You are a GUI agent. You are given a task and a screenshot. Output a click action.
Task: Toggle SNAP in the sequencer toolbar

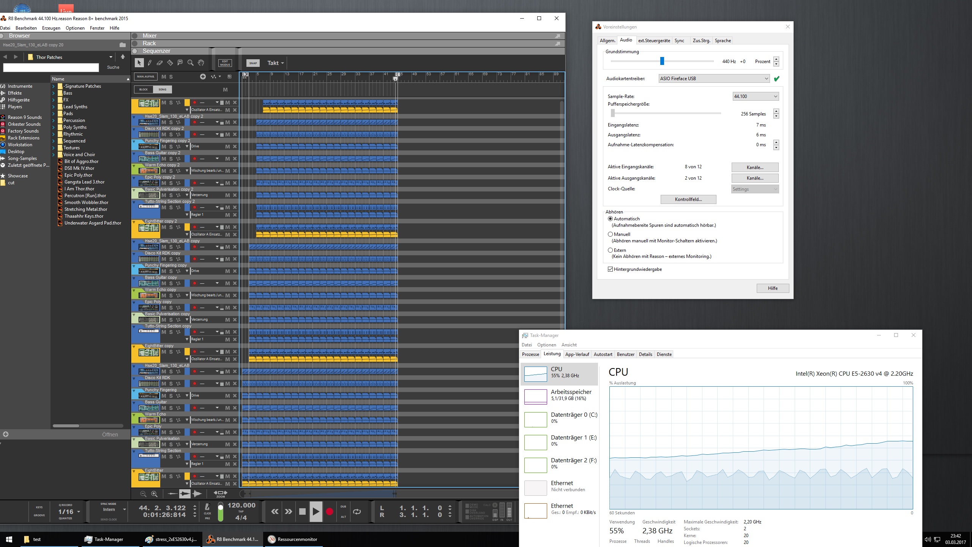click(253, 63)
